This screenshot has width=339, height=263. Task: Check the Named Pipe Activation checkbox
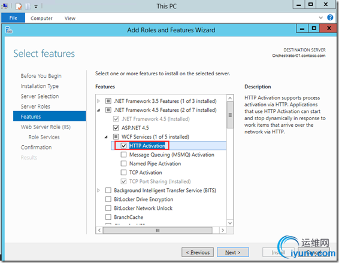point(123,164)
